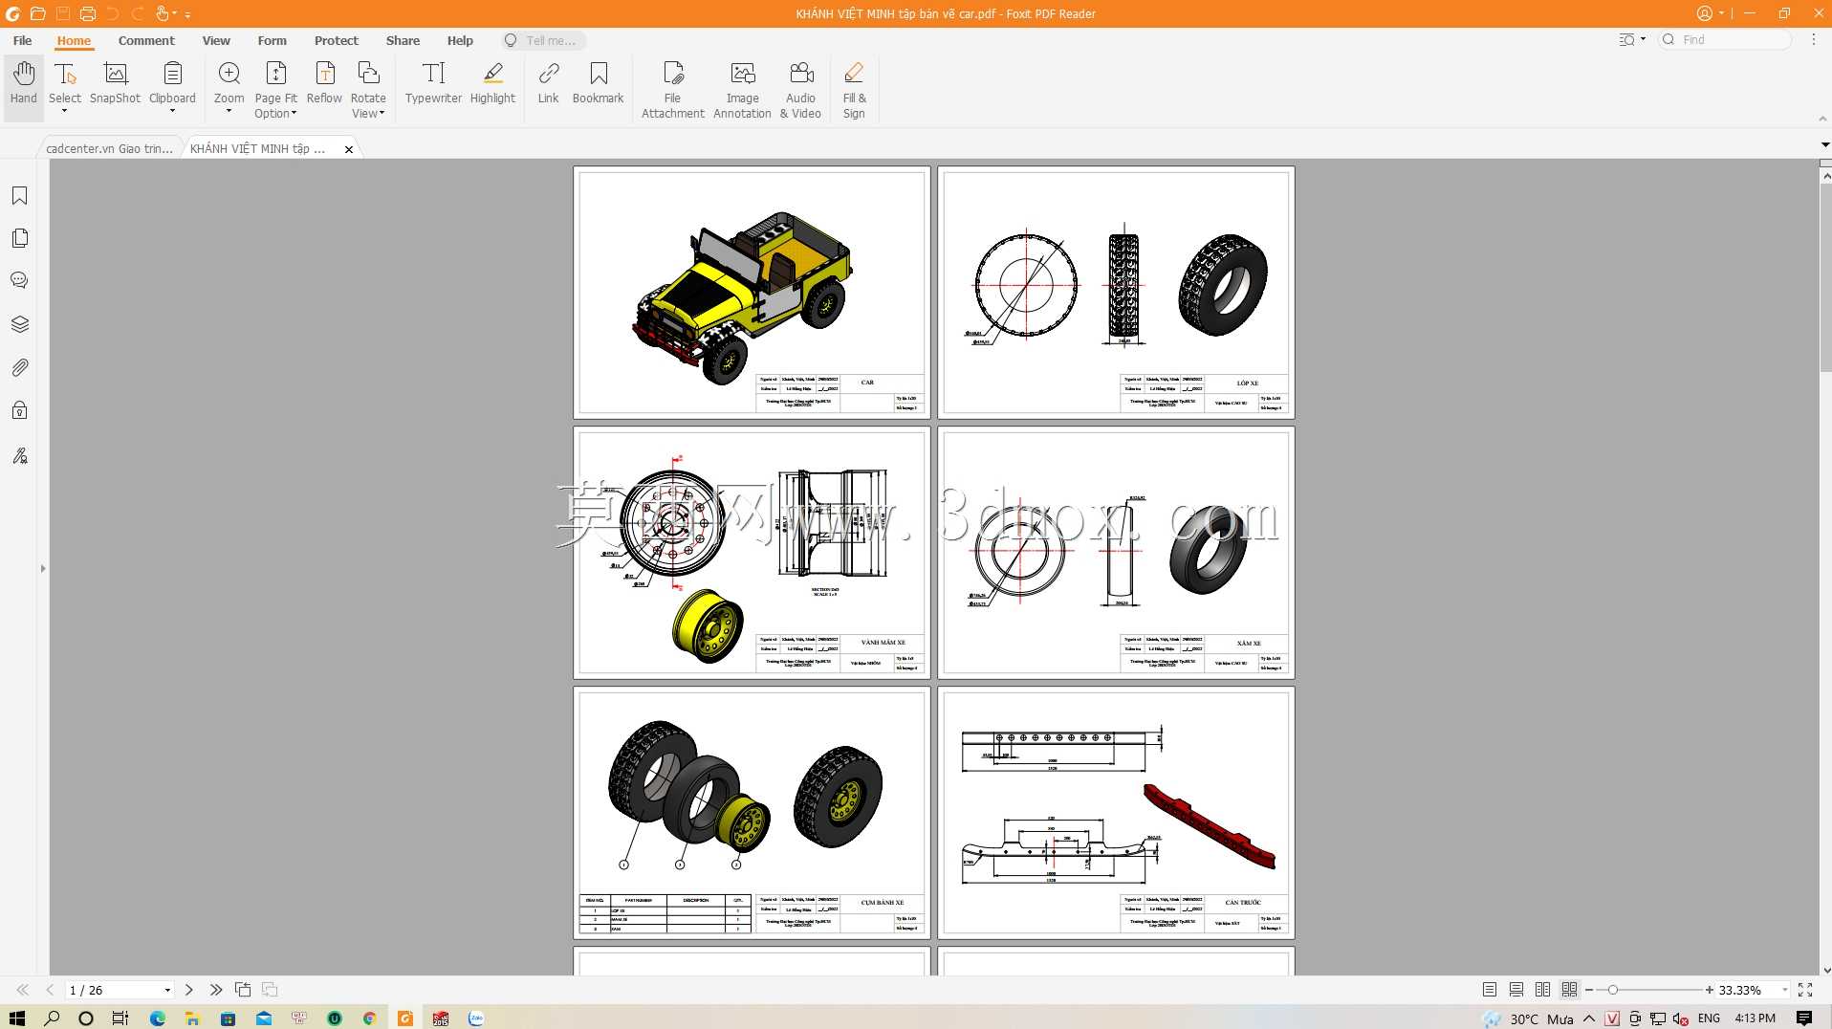Close the KHÁNH VIỆT MINH document tab
This screenshot has width=1832, height=1029.
coord(349,149)
